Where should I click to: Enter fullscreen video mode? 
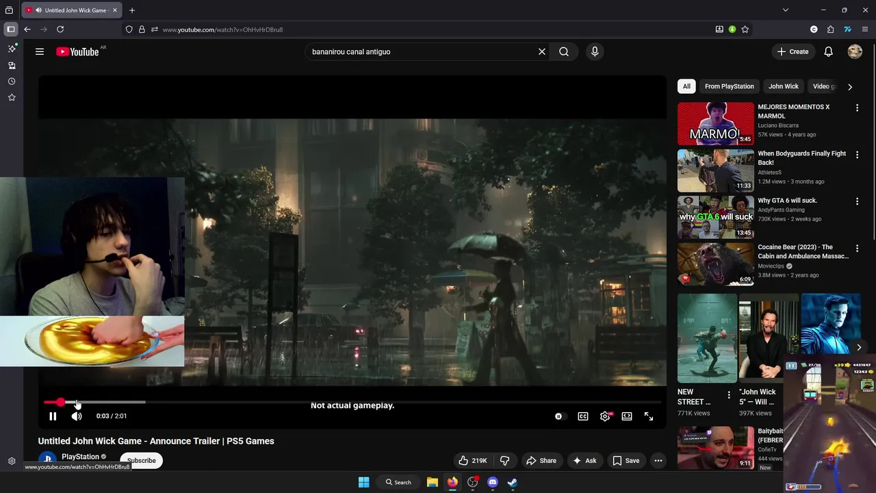[x=649, y=416]
